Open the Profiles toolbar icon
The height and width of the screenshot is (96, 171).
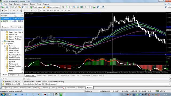7,7
